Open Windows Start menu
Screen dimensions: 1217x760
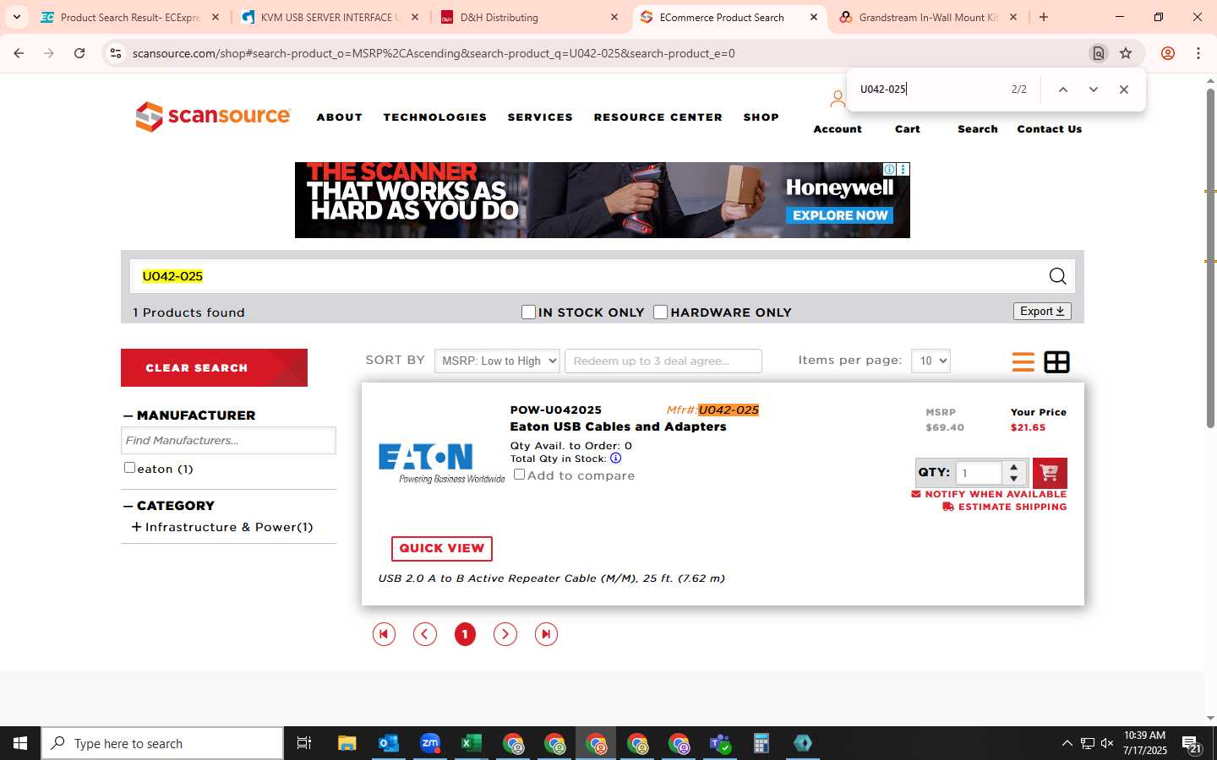click(x=20, y=743)
